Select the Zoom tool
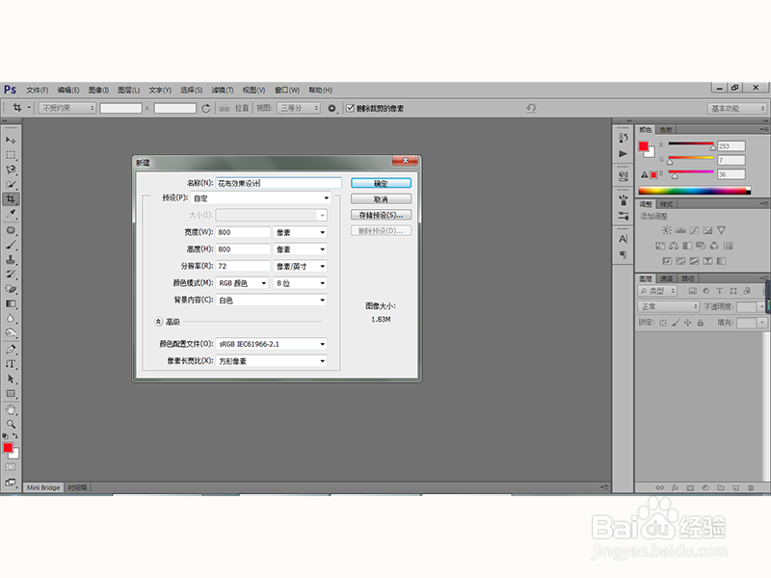Viewport: 771px width, 578px height. point(11,424)
